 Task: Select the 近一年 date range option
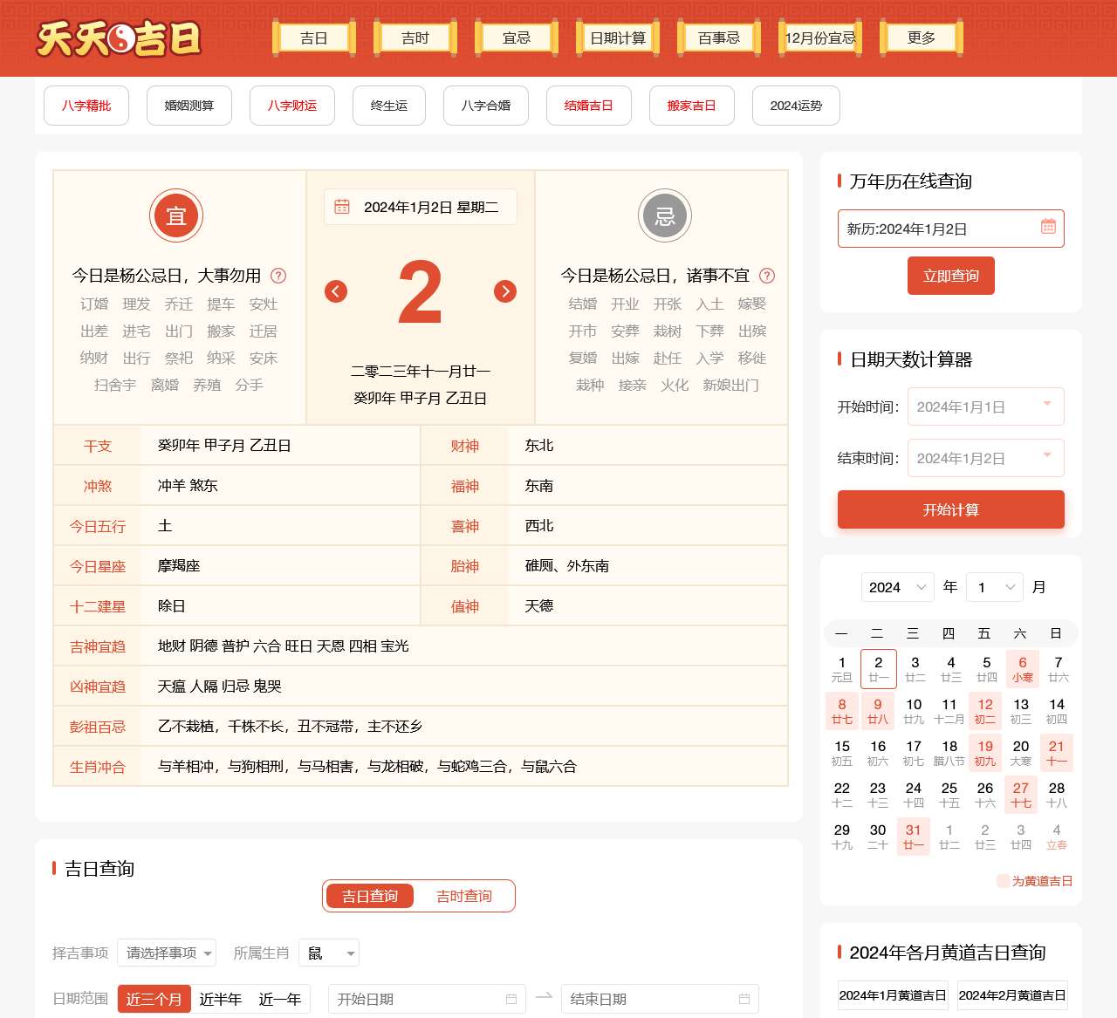coord(281,999)
